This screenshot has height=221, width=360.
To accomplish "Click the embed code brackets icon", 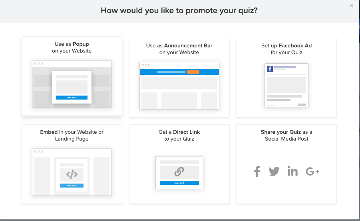I will tap(72, 174).
